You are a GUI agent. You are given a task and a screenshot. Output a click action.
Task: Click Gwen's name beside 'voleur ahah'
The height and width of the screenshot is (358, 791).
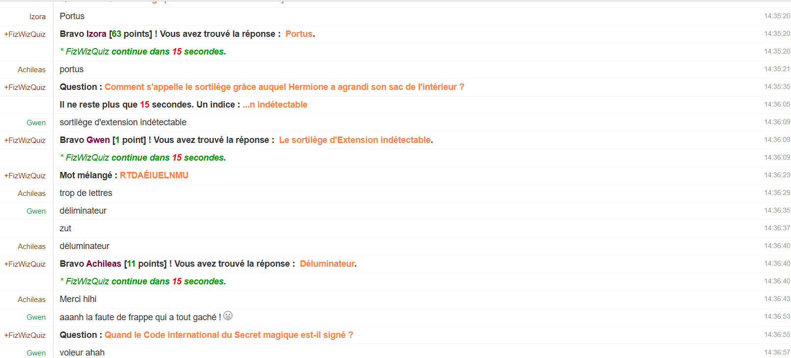point(36,353)
